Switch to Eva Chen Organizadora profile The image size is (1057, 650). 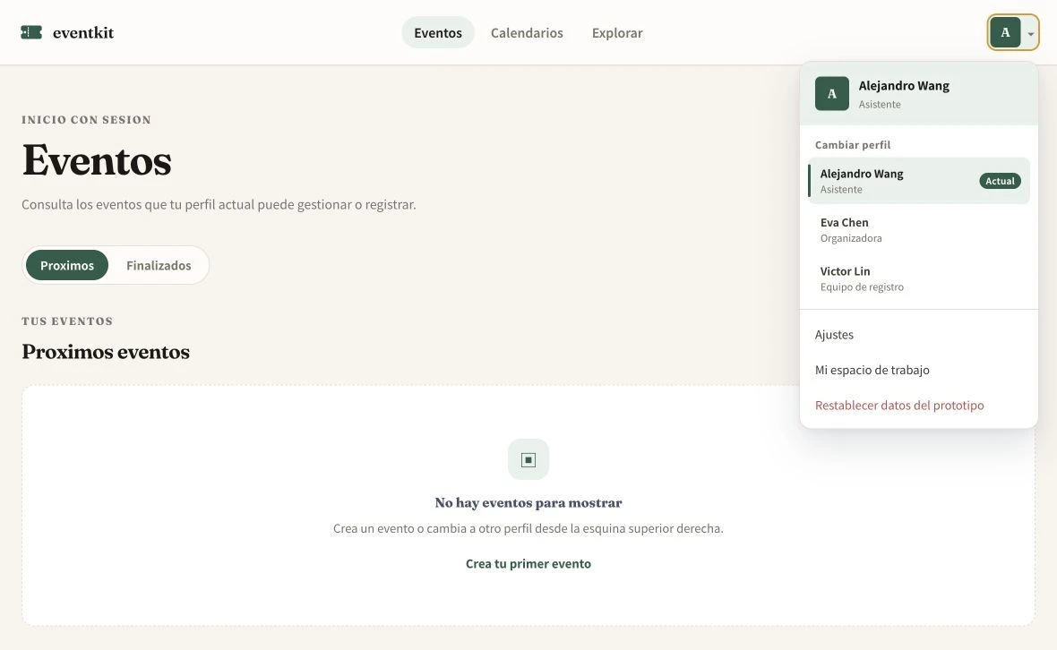point(918,230)
